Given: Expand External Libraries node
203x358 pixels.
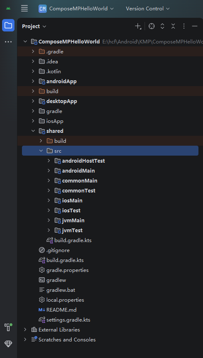Looking at the screenshot, I should [25, 330].
